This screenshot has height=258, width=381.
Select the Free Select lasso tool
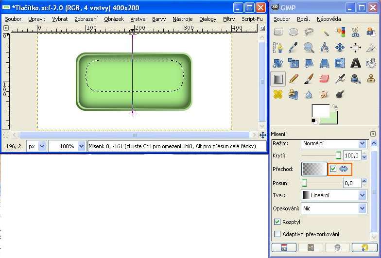(x=309, y=32)
